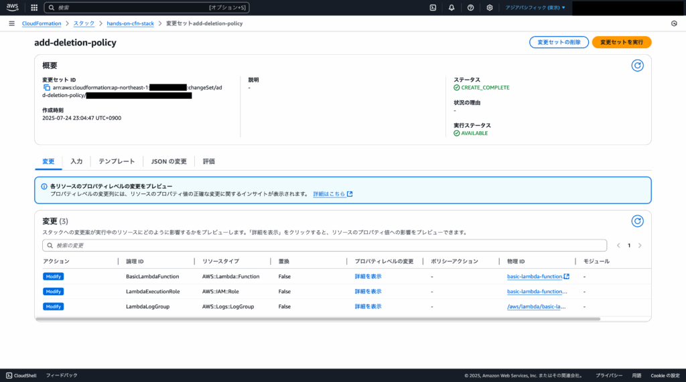Switch to the 変更 tab
Viewport: 686px width, 382px height.
coord(48,161)
